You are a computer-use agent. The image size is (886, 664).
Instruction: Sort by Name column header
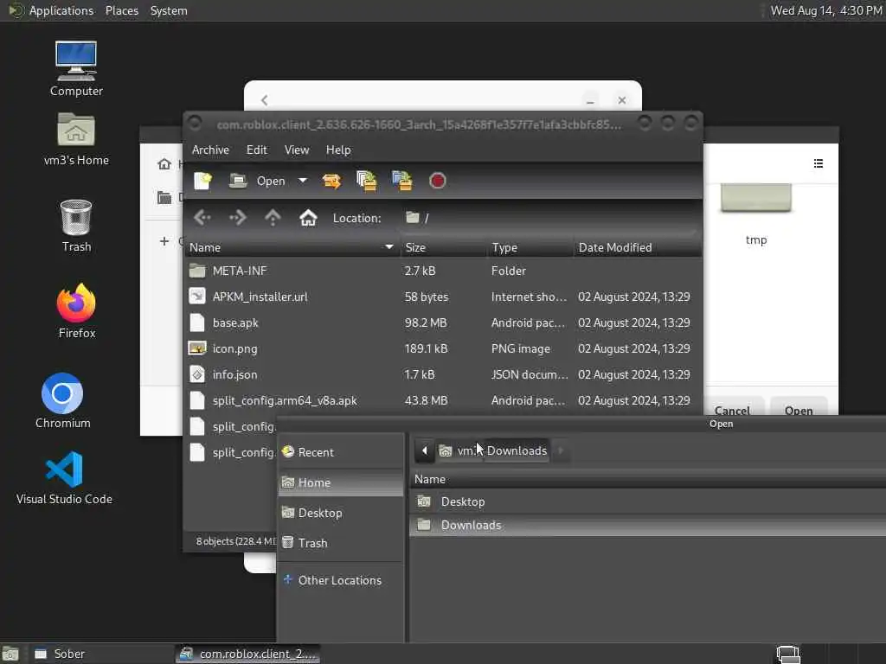292,247
